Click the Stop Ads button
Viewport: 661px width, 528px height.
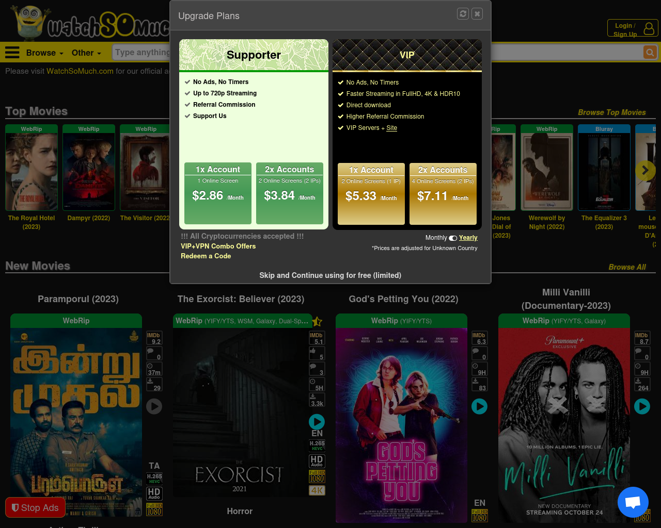(x=35, y=508)
